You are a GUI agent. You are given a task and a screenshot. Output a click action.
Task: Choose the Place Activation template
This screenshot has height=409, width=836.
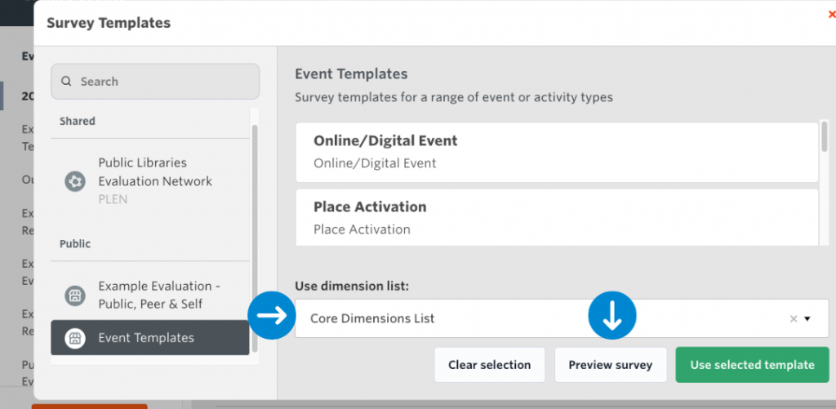pyautogui.click(x=557, y=217)
